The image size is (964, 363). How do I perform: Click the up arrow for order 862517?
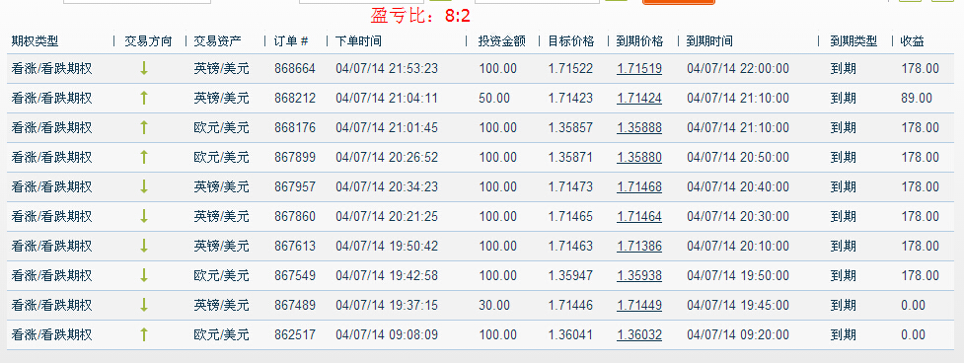coord(144,334)
